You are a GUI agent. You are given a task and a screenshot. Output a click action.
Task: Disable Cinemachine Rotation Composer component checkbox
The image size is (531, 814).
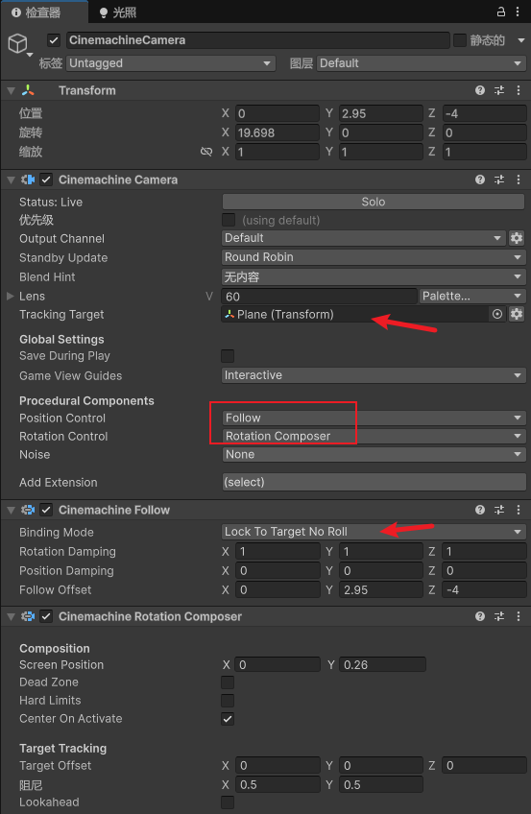click(46, 616)
